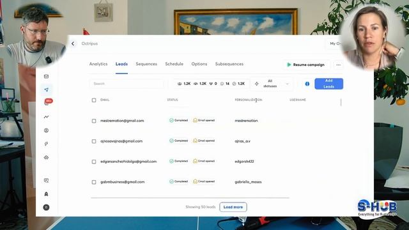Click into the leads Search field
409x230 pixels.
click(x=127, y=84)
